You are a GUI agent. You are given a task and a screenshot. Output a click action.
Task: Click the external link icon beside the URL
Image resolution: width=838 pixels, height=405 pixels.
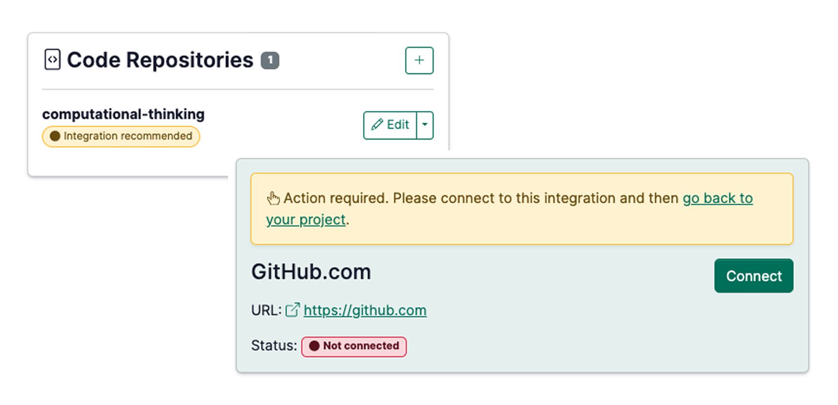coord(292,309)
